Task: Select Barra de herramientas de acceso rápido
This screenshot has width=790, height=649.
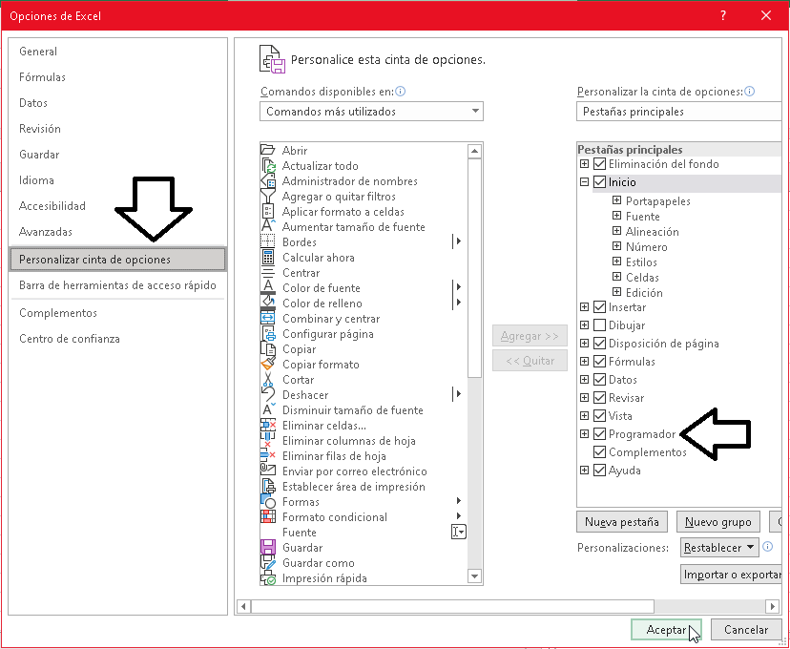Action: (x=118, y=285)
